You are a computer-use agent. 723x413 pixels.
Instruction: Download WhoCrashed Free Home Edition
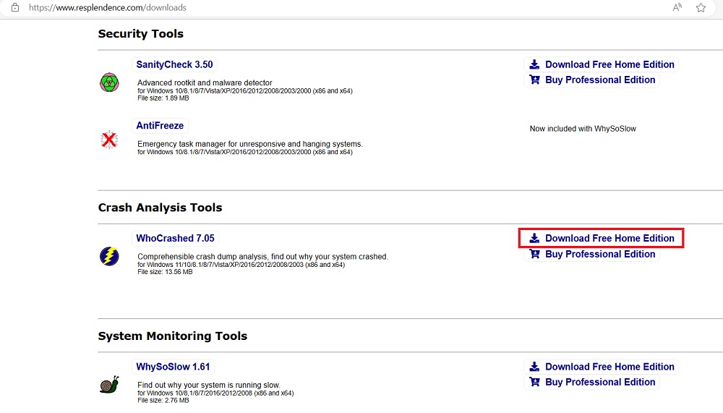tap(602, 238)
